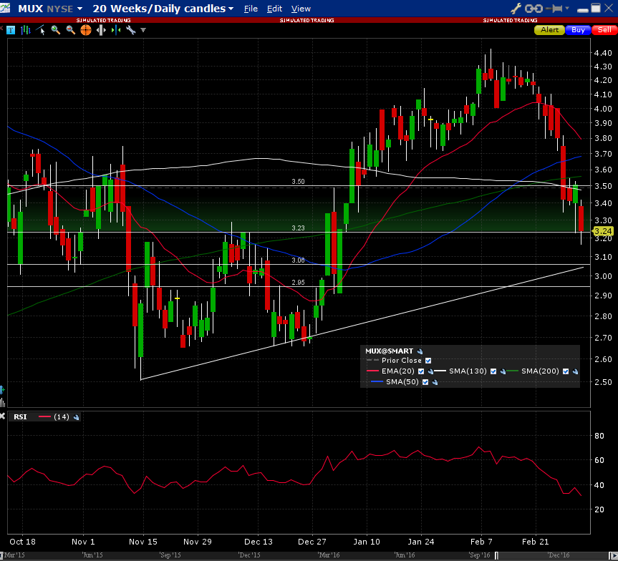Open RSI indicator settings wrench
618x561 pixels.
click(76, 416)
